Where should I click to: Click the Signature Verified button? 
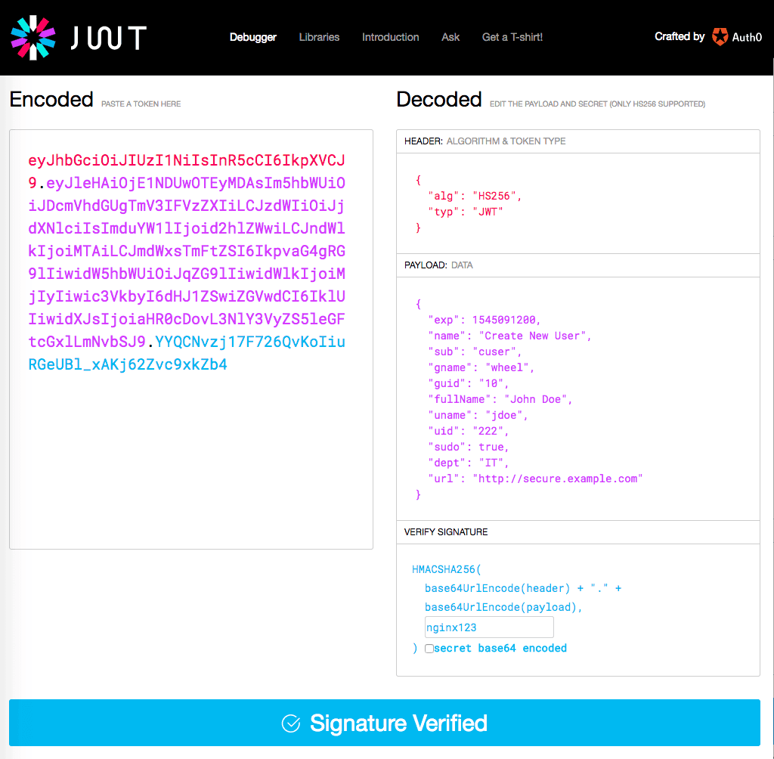(385, 723)
